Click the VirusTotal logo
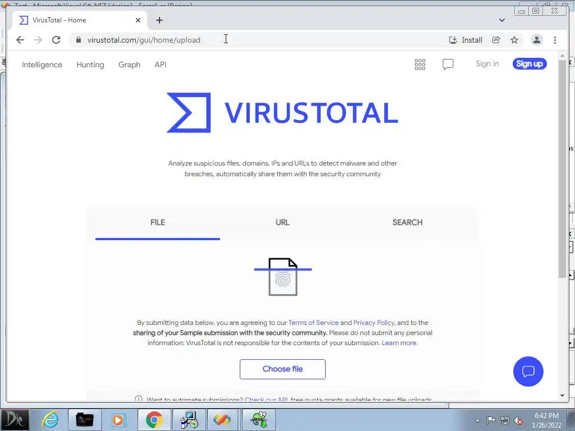Screen dimensions: 575x431 pos(282,112)
